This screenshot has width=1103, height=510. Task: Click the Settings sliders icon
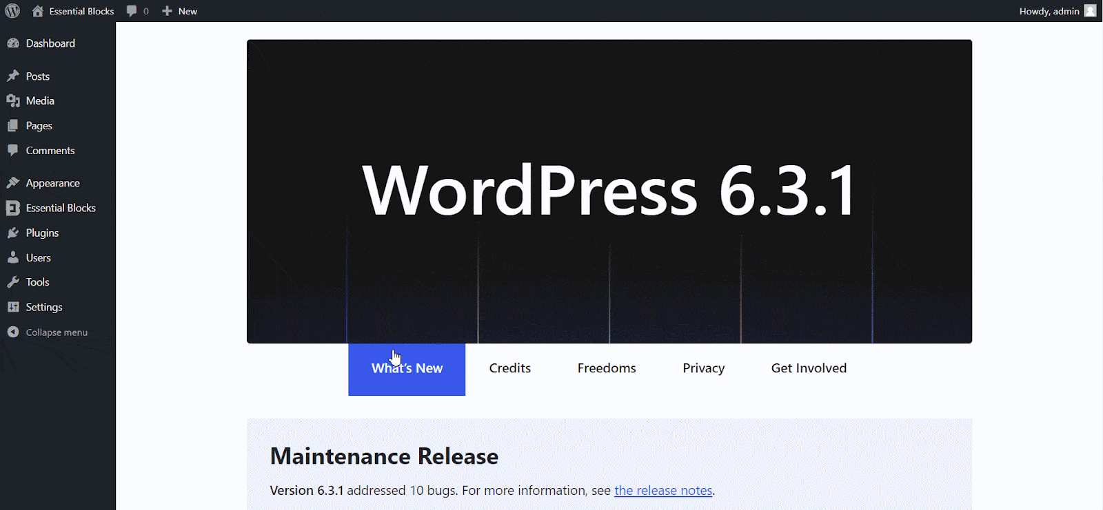(13, 307)
